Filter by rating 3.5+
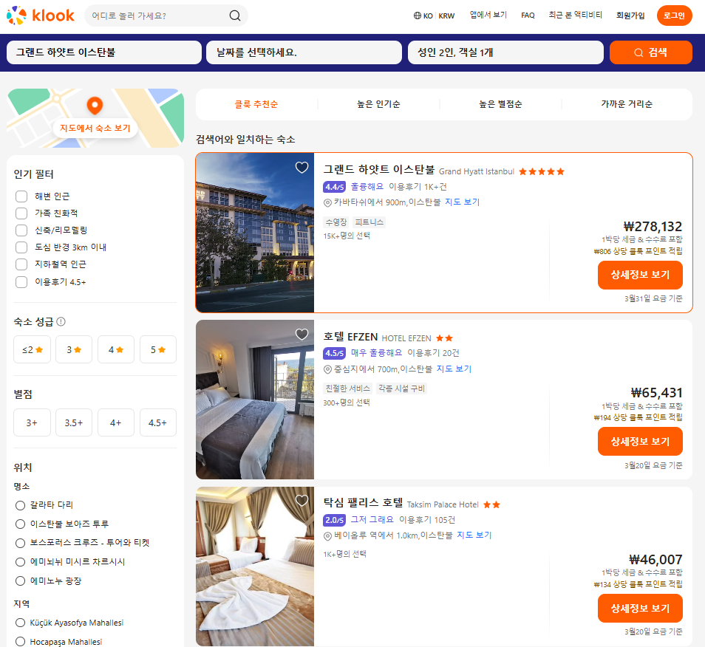Image resolution: width=705 pixels, height=647 pixels. tap(74, 422)
